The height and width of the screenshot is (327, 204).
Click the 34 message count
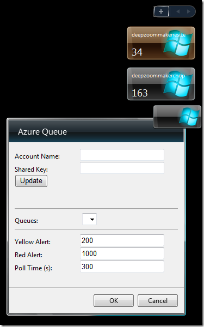[137, 52]
